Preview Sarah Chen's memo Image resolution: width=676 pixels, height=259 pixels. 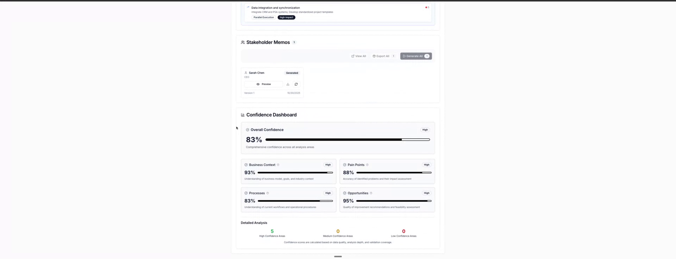[263, 84]
